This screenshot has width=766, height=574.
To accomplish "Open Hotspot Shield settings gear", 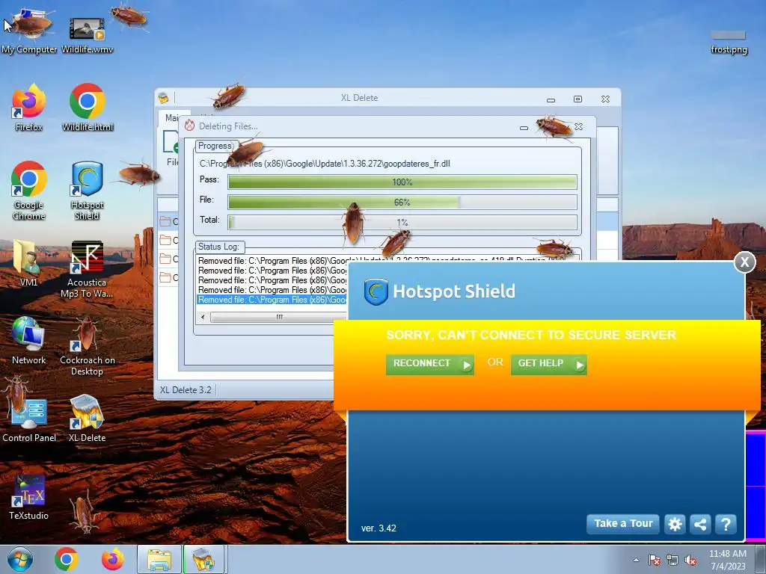I will coord(675,524).
